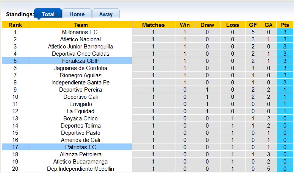
Task: Click the Matches column header
Action: click(153, 25)
